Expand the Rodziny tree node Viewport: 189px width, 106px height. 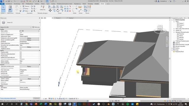(x=172, y=48)
